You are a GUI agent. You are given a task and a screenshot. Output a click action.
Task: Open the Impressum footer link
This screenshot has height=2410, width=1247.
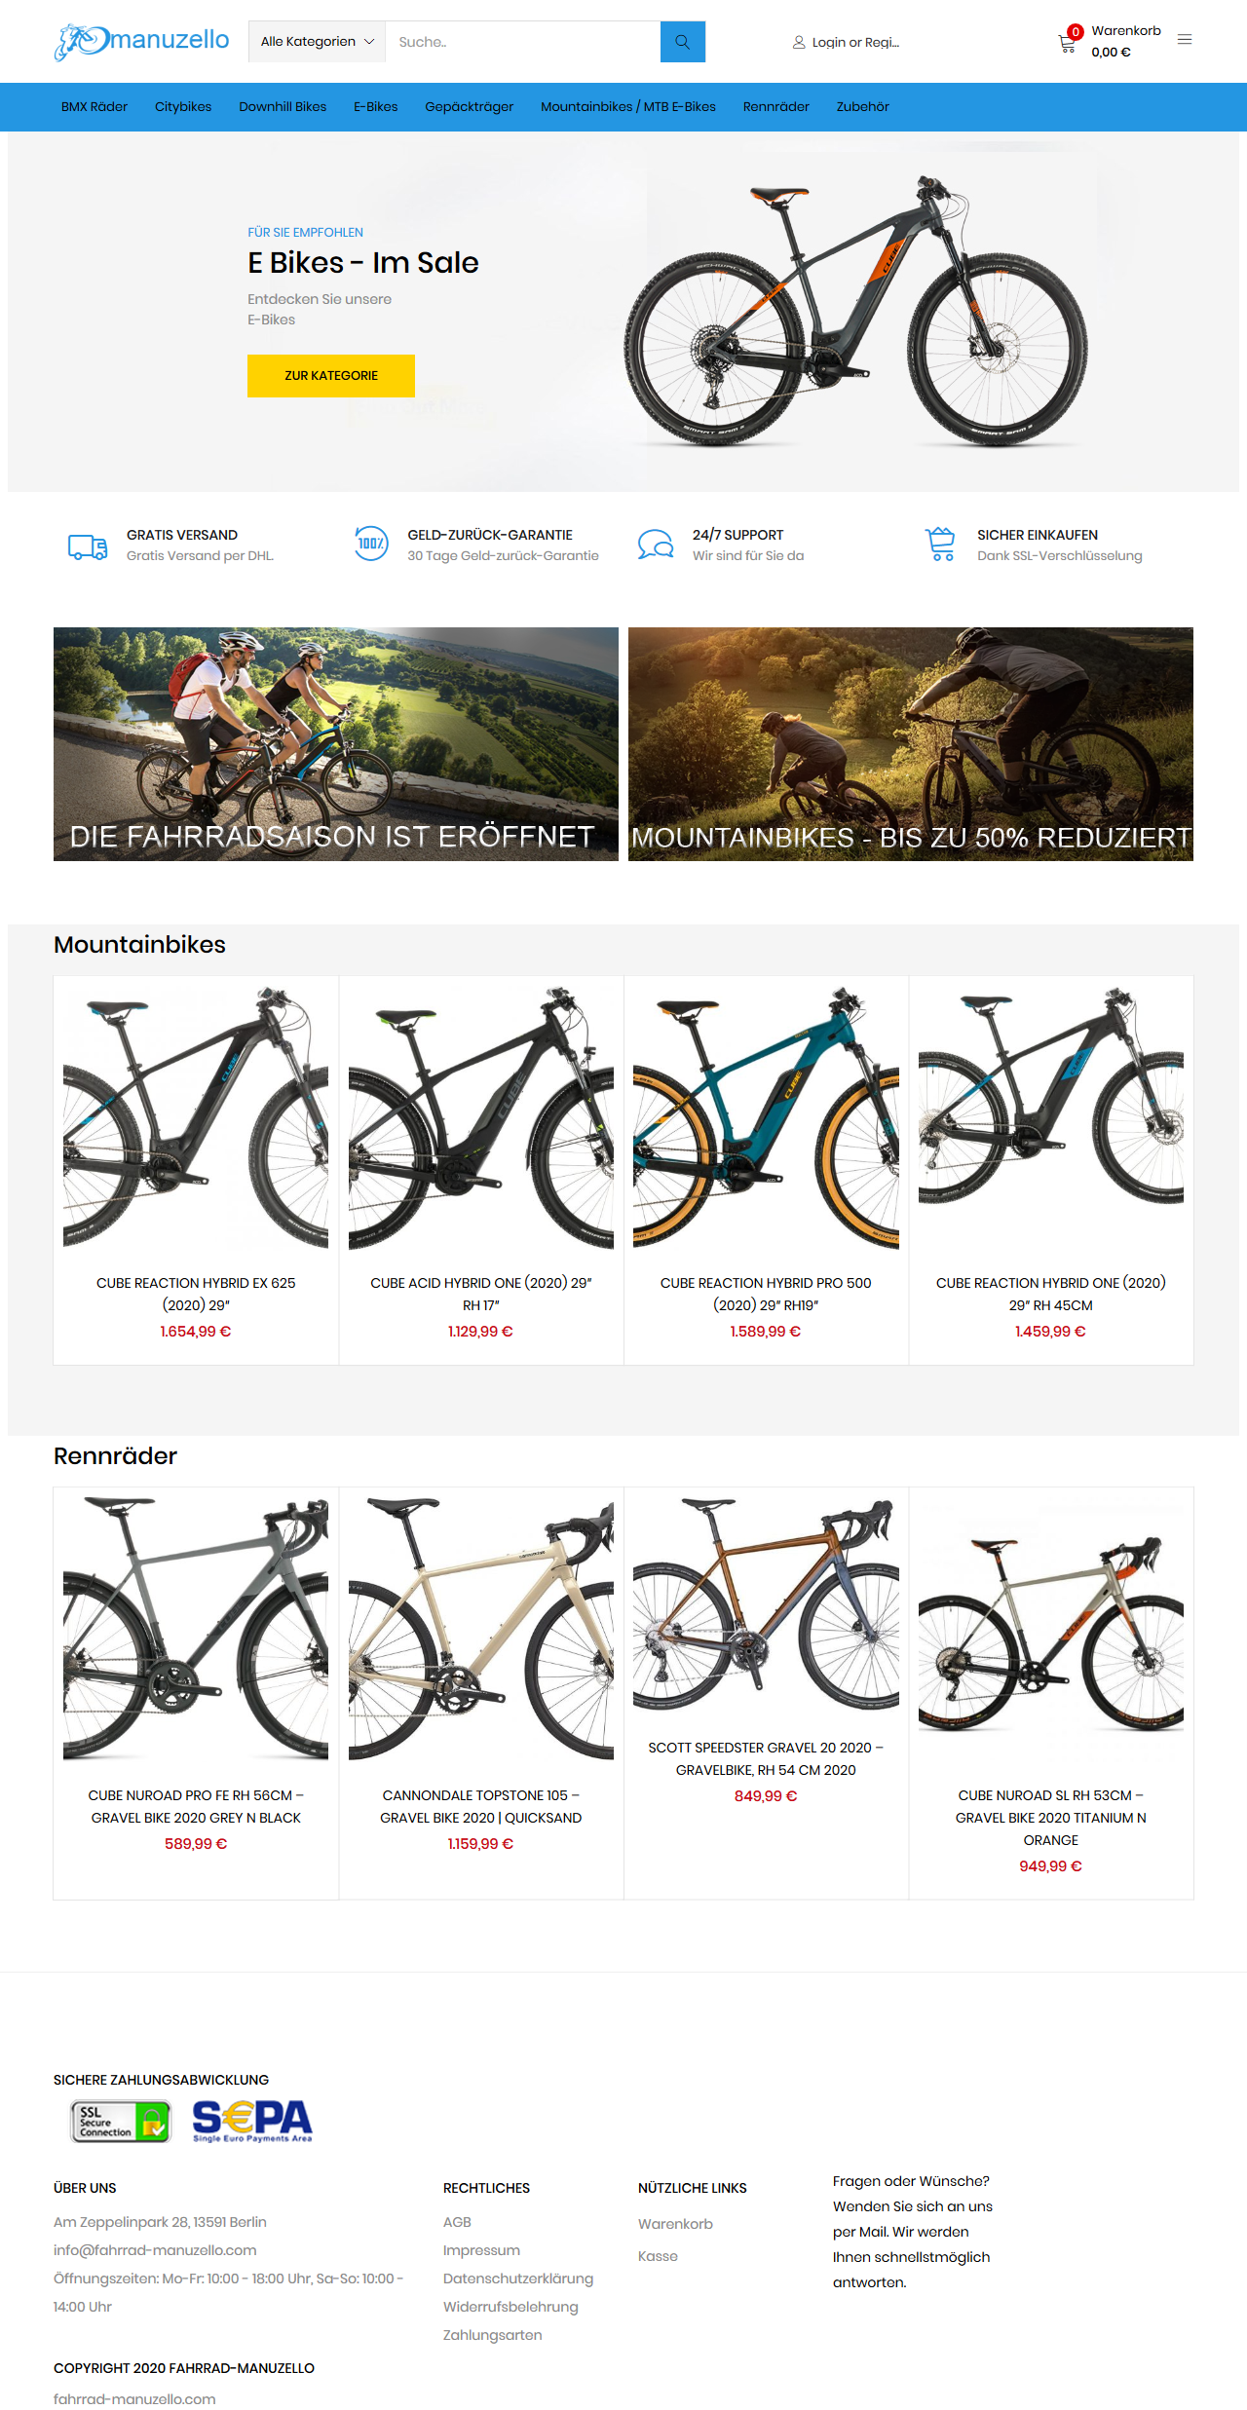pos(481,2250)
